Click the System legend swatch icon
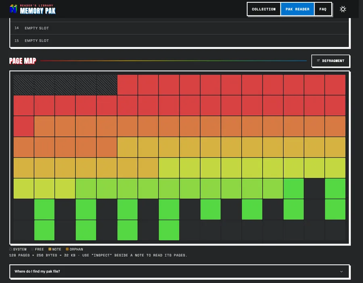This screenshot has height=283, width=363. tap(10, 249)
